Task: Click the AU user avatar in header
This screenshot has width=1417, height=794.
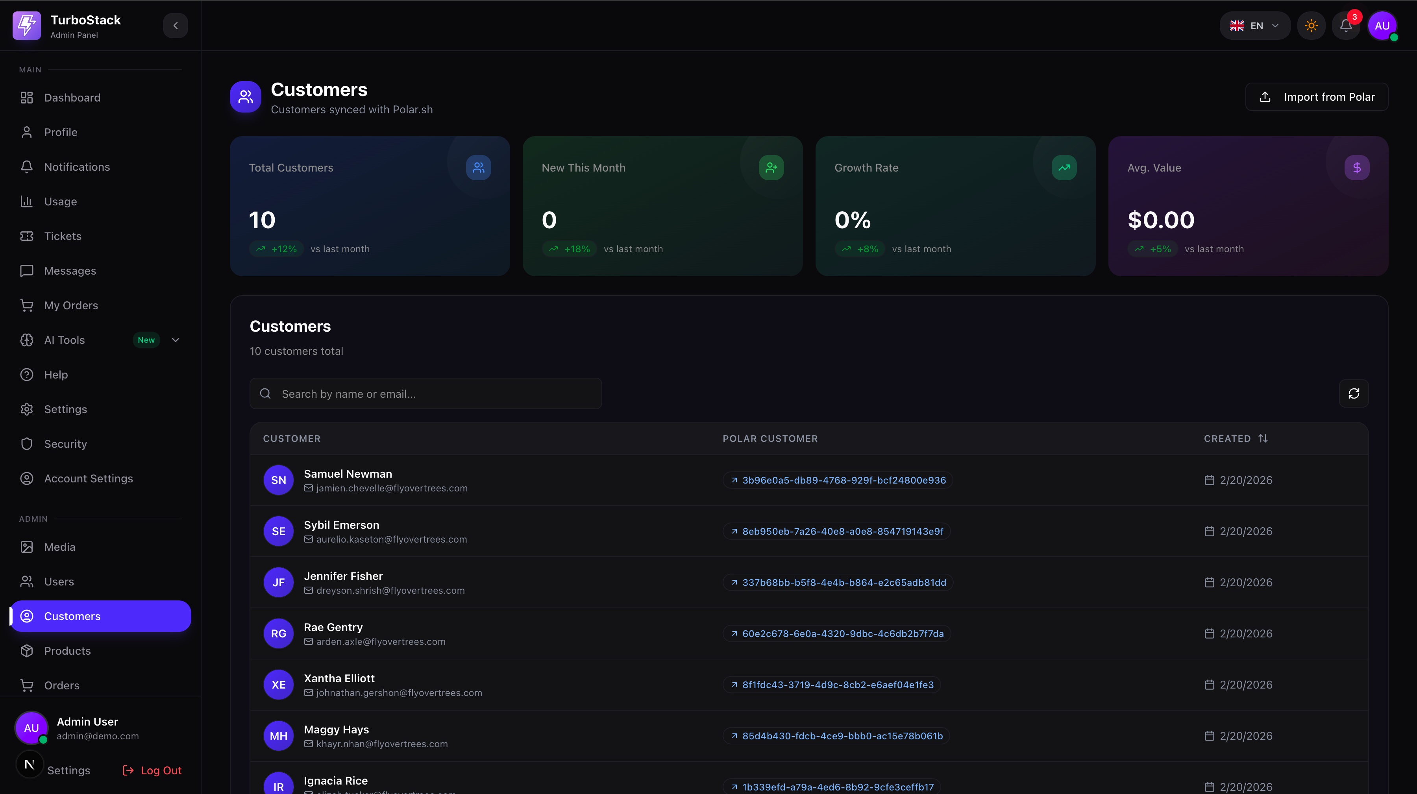Action: pos(1382,26)
